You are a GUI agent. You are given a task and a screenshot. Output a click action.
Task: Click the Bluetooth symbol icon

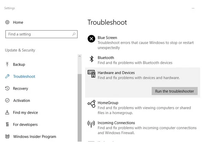coord(92,59)
